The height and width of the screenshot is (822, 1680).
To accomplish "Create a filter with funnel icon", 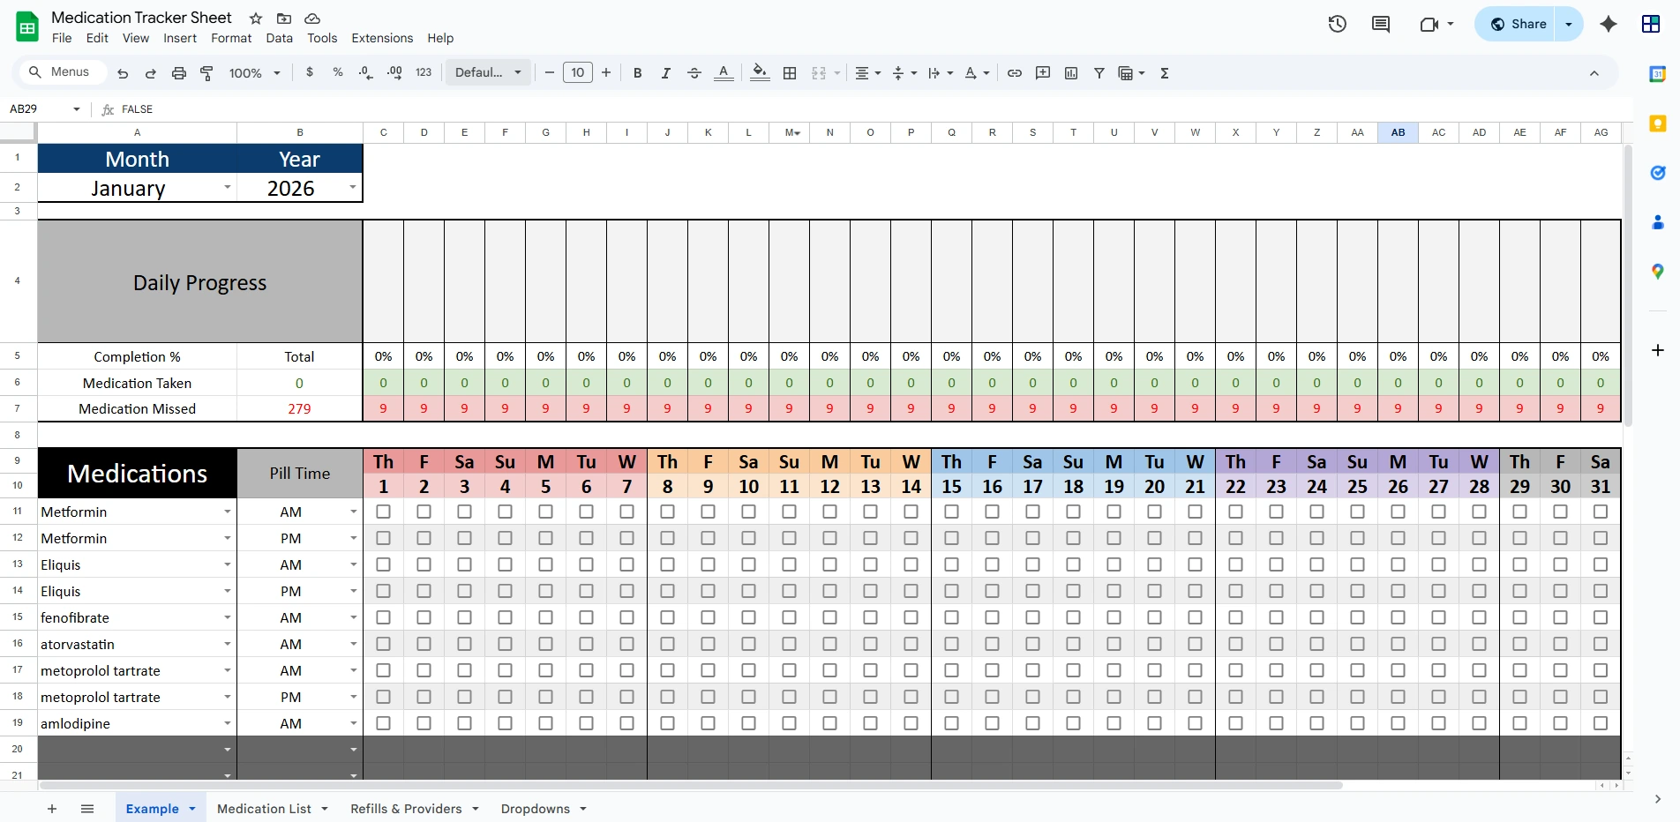I will point(1099,73).
